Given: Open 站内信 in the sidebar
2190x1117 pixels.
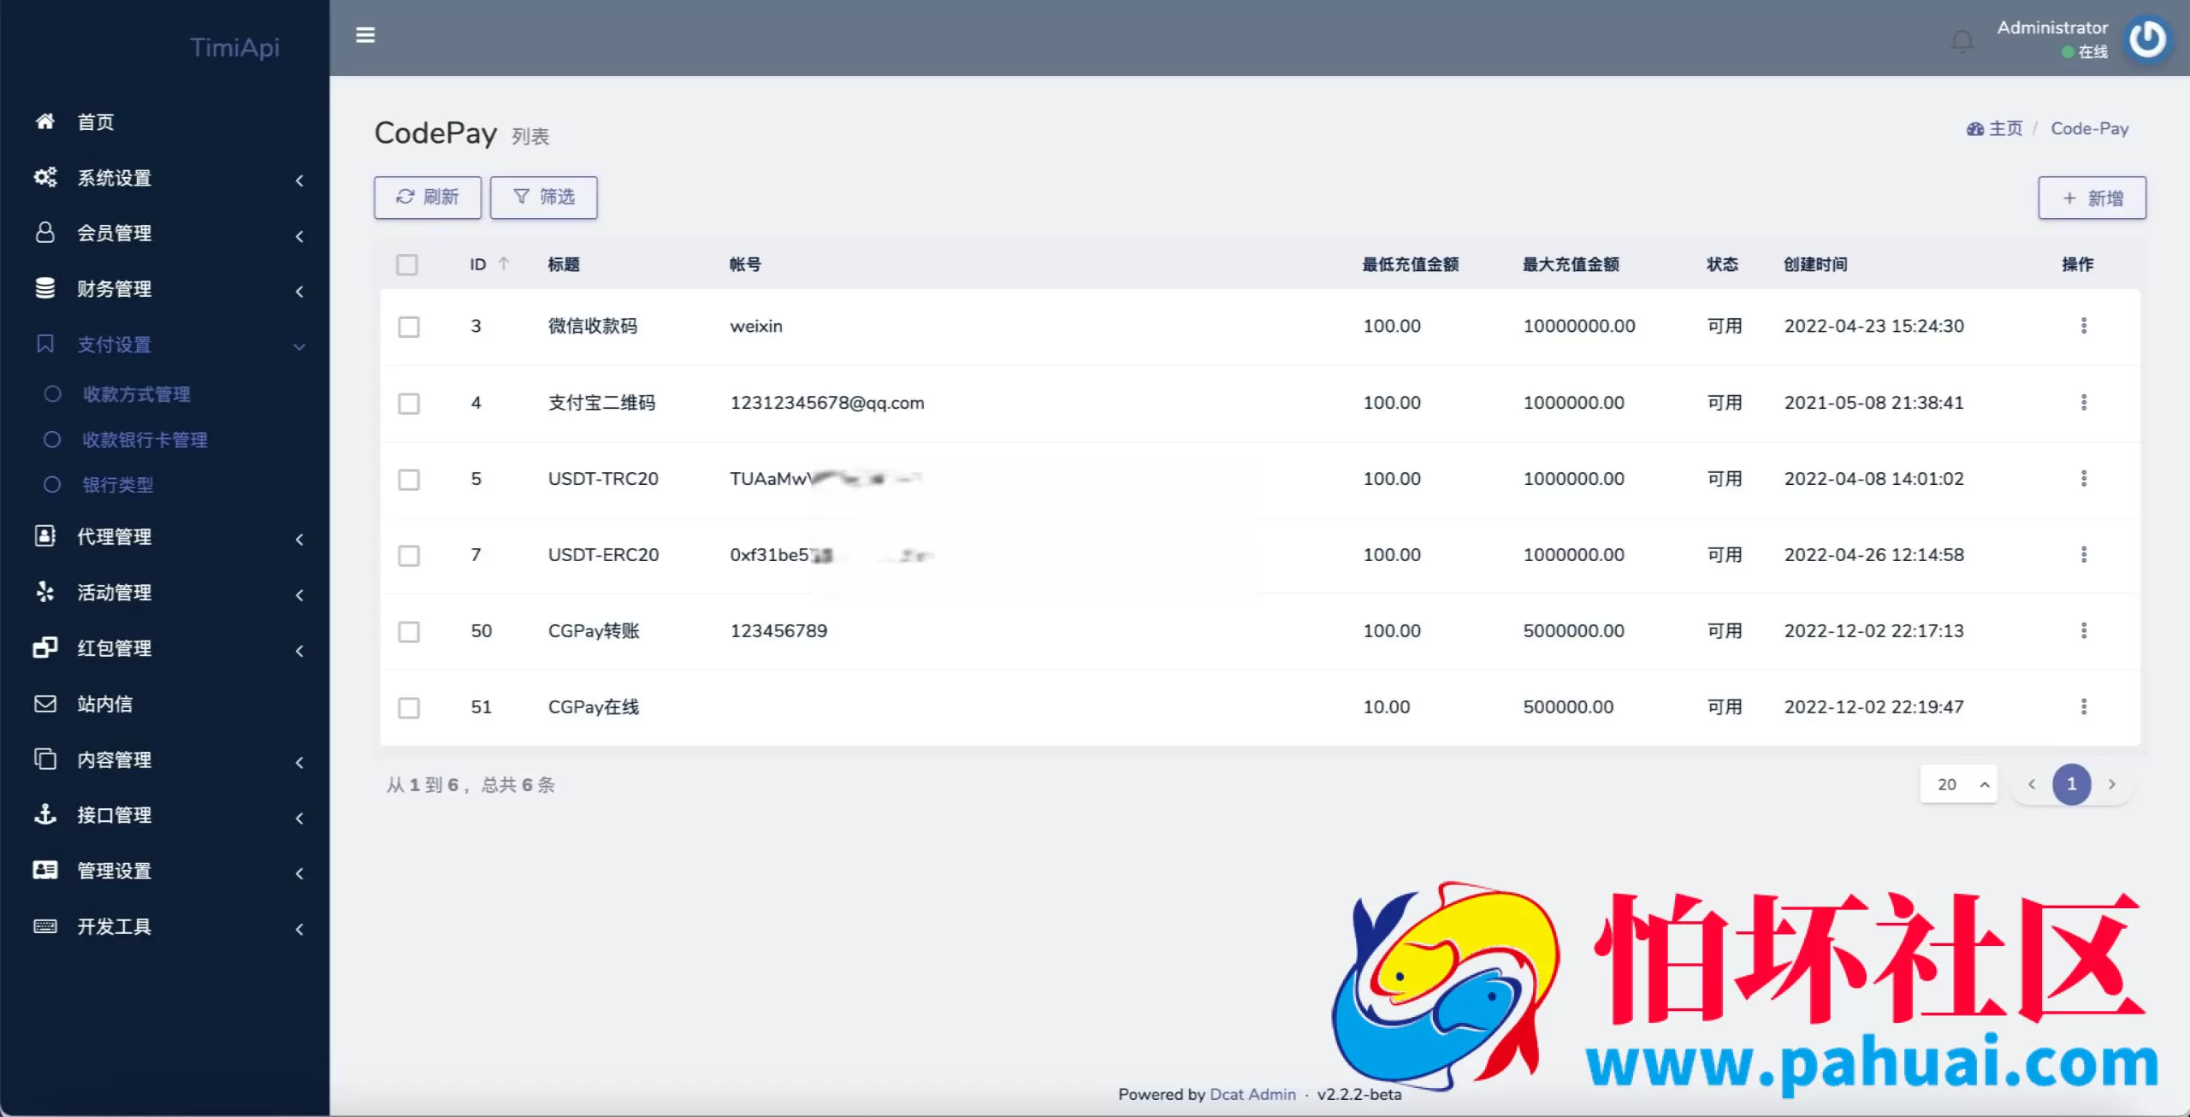Looking at the screenshot, I should [104, 704].
